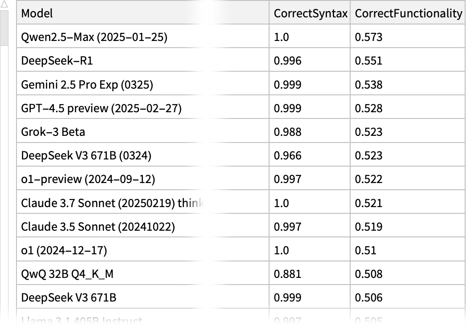Click the CorrectSyntax column header
The image size is (466, 326).
click(x=310, y=13)
